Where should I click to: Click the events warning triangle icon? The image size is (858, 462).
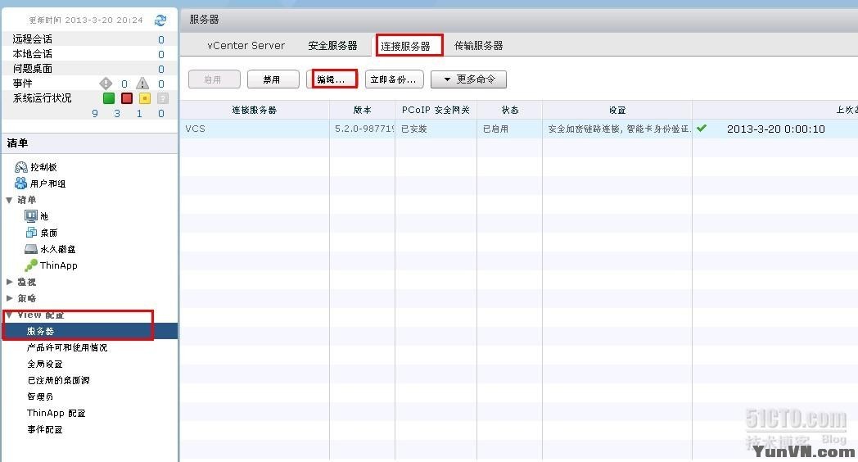pos(142,84)
